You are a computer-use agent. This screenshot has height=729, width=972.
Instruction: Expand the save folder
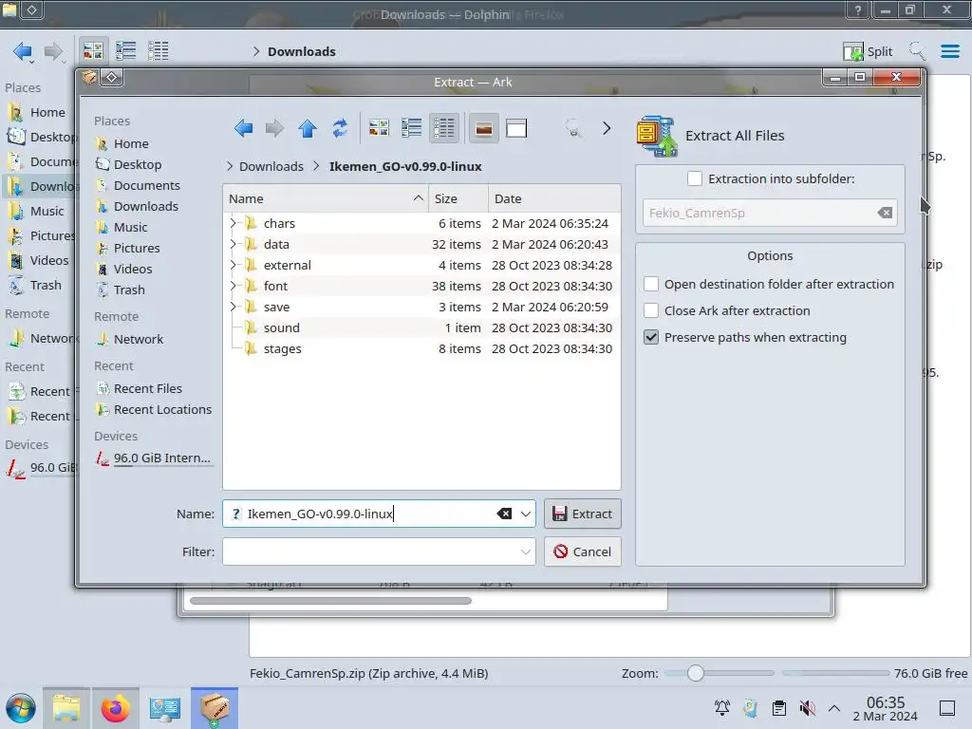pos(234,307)
